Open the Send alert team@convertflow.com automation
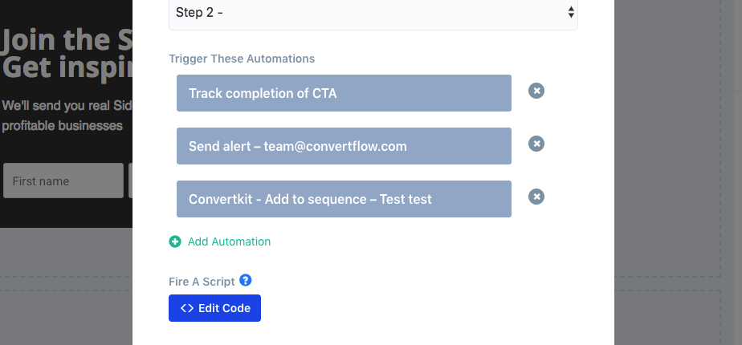 pos(344,146)
